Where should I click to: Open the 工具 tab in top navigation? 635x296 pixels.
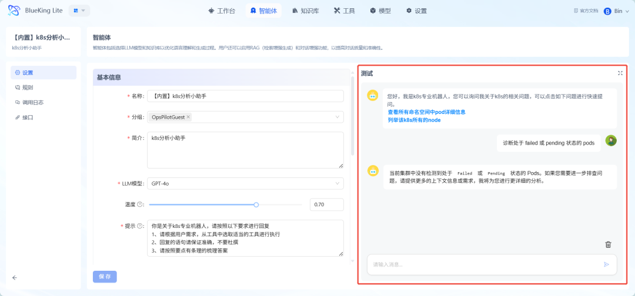[344, 11]
